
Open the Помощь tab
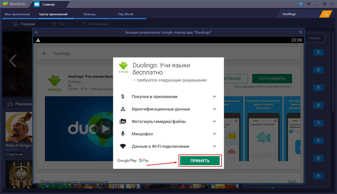click(89, 14)
